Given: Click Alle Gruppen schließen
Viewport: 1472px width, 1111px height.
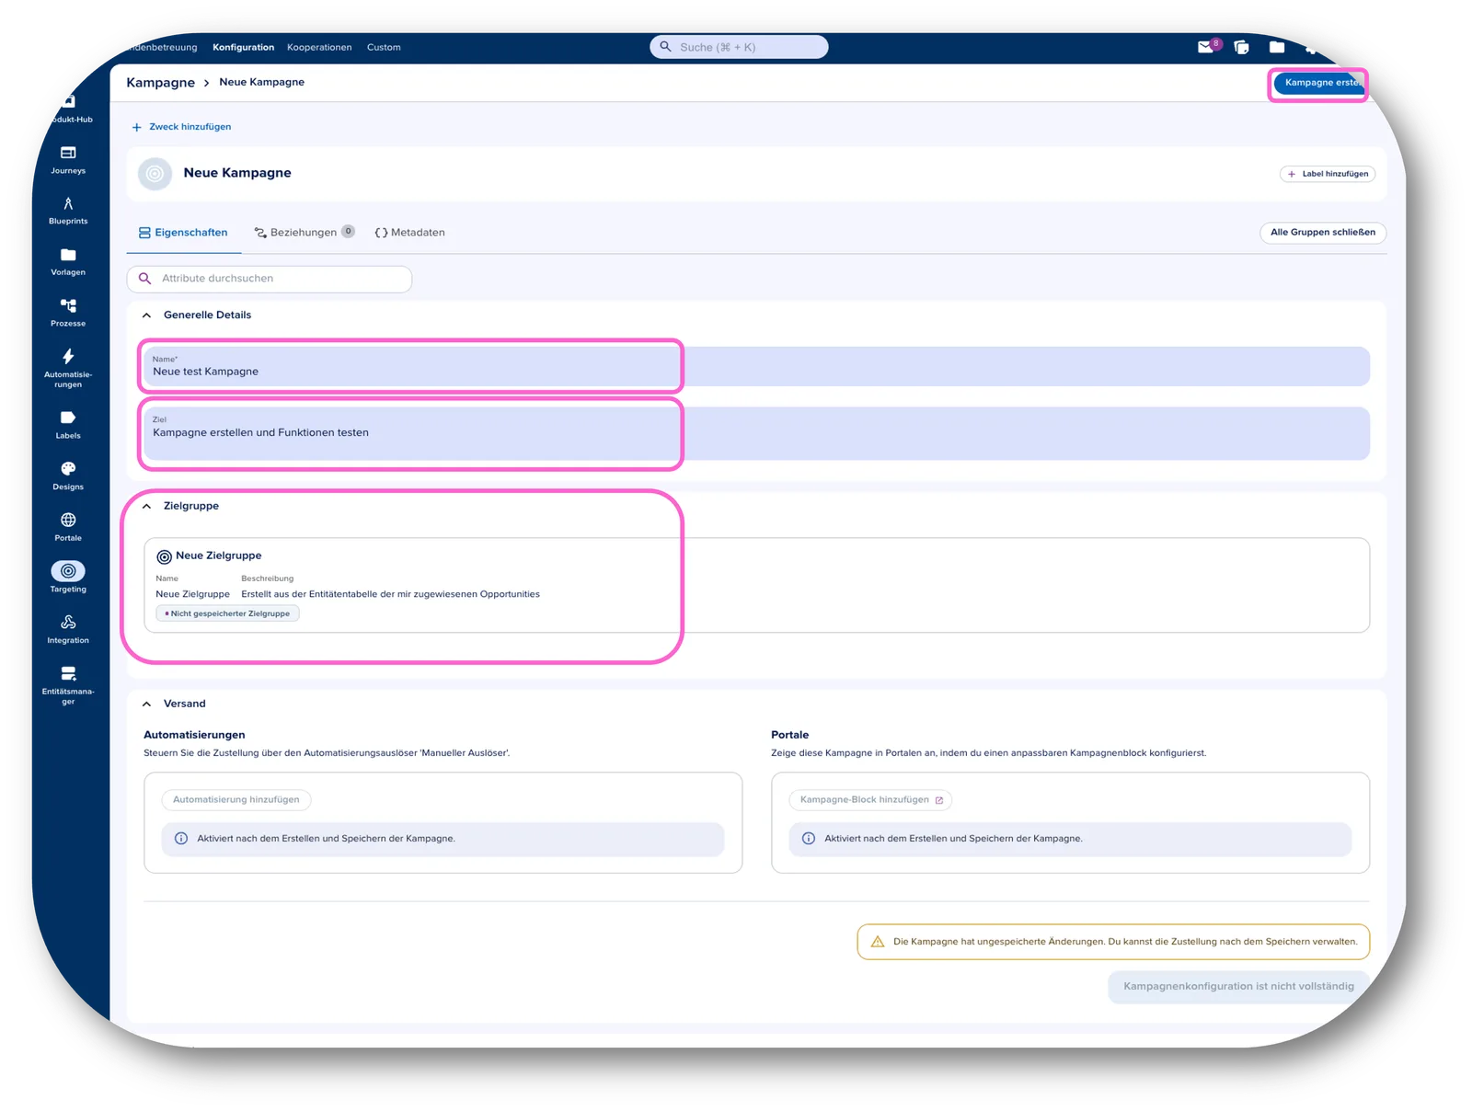Looking at the screenshot, I should (x=1323, y=233).
